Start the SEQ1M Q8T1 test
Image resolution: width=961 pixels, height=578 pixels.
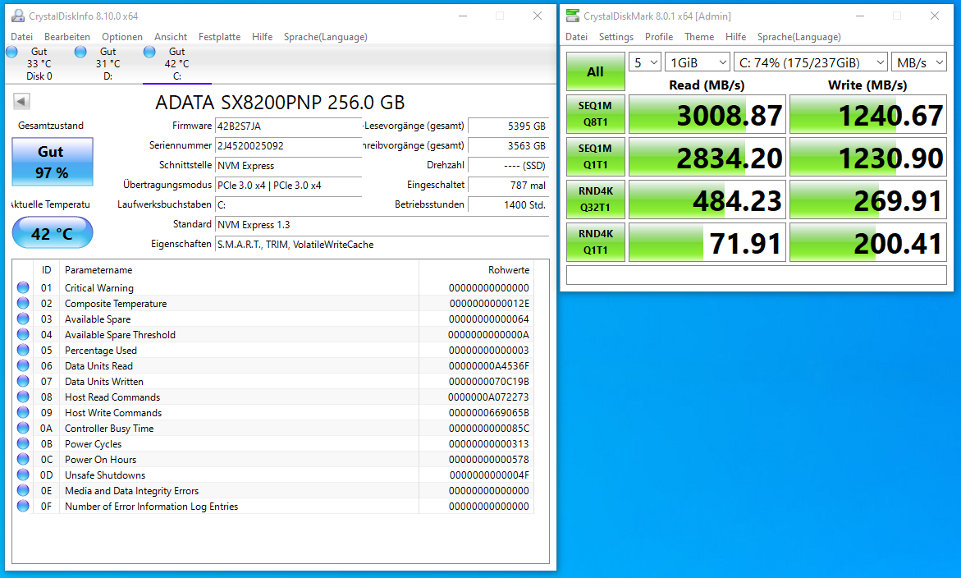tap(595, 114)
